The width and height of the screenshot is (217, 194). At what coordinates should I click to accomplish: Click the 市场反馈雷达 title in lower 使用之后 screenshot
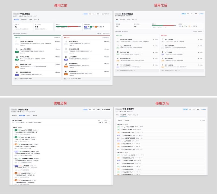tap(128, 109)
